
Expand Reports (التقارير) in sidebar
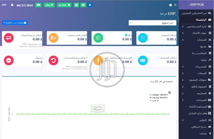pos(196,120)
